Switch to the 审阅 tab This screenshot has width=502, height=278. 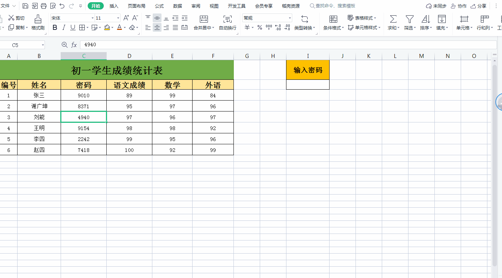point(196,6)
